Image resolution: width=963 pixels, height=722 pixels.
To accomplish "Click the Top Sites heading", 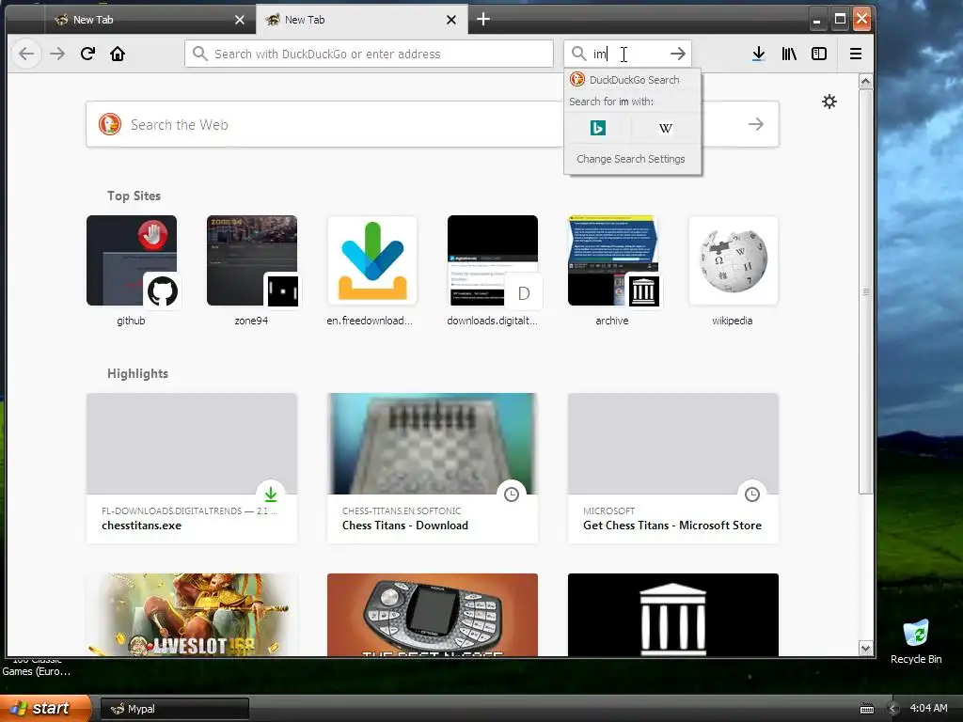I will click(134, 196).
